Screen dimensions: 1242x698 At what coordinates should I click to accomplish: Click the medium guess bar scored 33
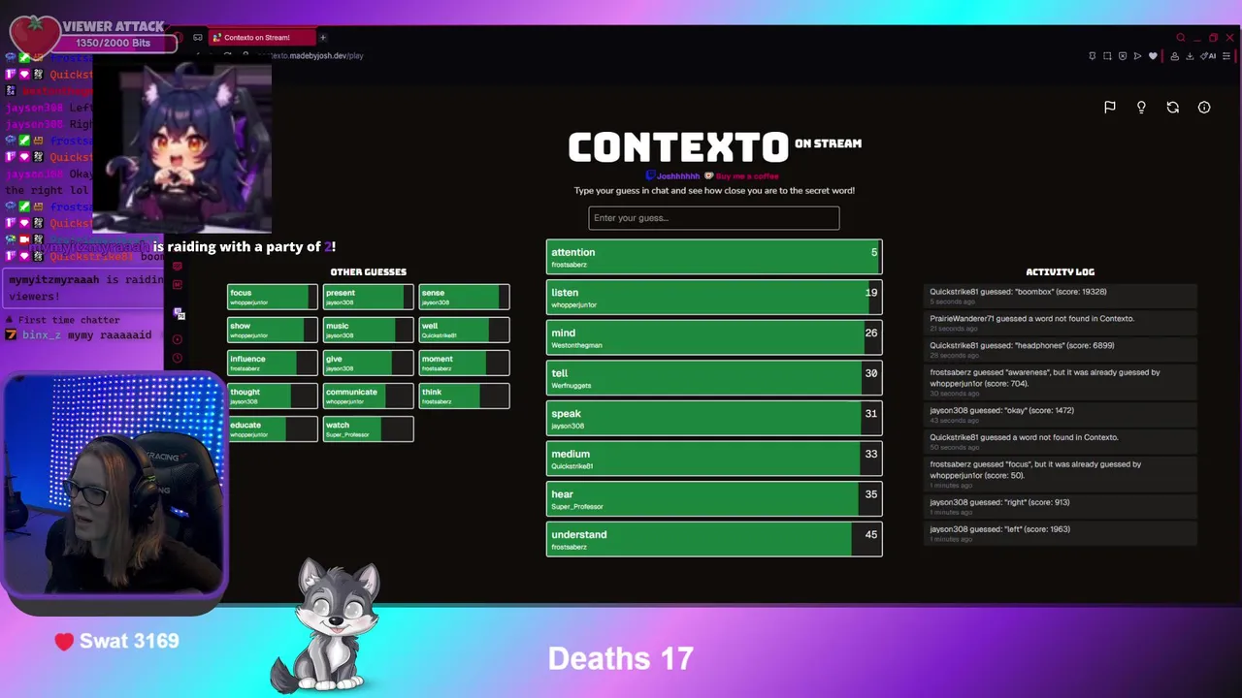[x=714, y=459]
